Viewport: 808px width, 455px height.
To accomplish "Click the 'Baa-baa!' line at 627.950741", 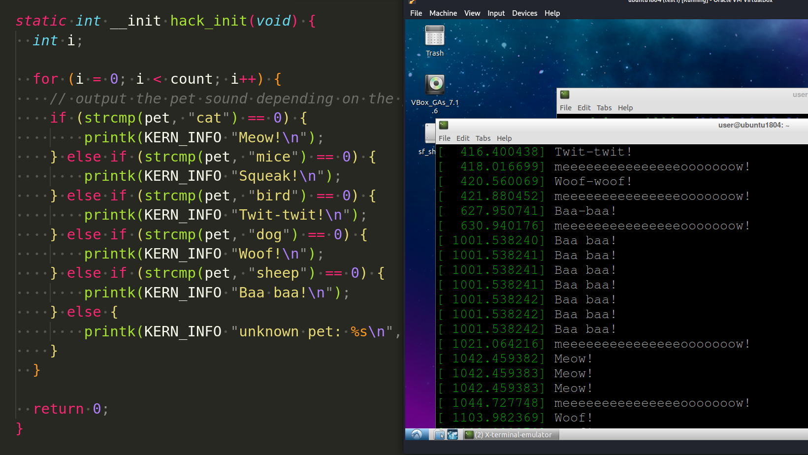I will pos(585,211).
